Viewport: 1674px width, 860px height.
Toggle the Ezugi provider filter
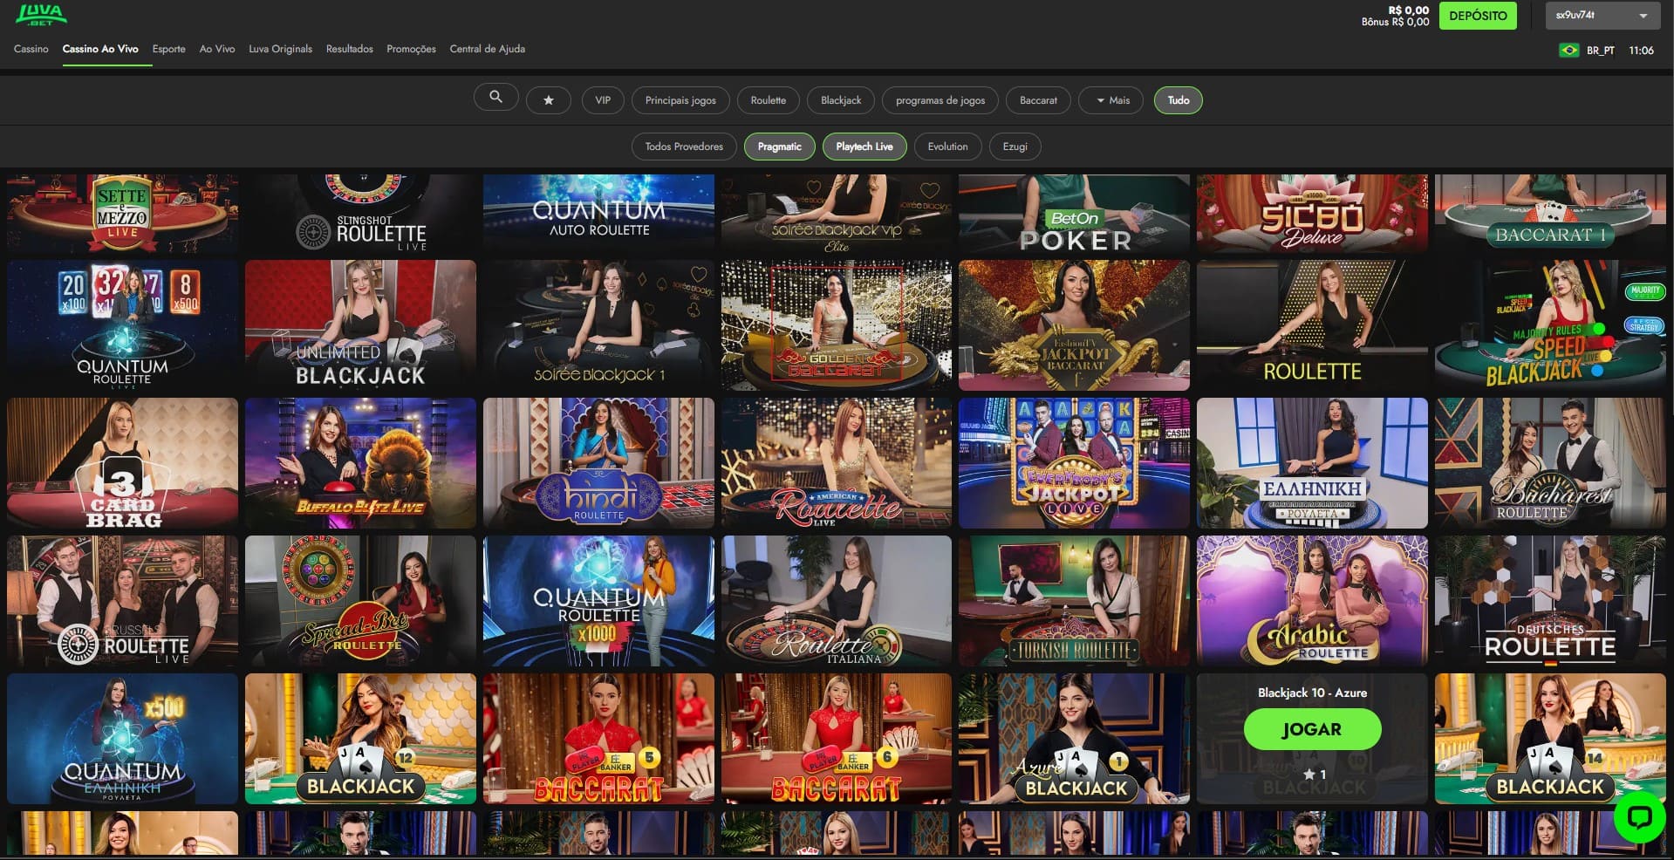tap(1015, 147)
